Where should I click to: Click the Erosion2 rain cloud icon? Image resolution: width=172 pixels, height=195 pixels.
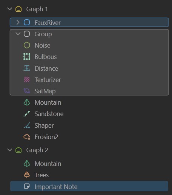click(27, 137)
